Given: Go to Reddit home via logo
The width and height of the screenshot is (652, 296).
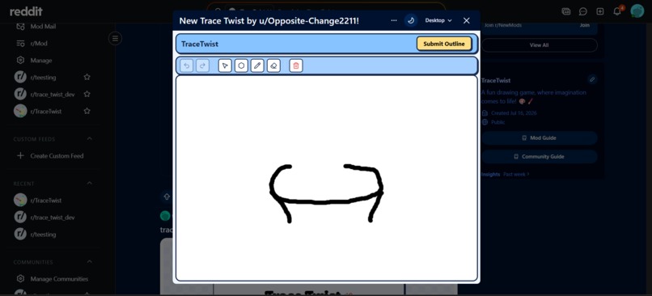Looking at the screenshot, I should (x=26, y=11).
